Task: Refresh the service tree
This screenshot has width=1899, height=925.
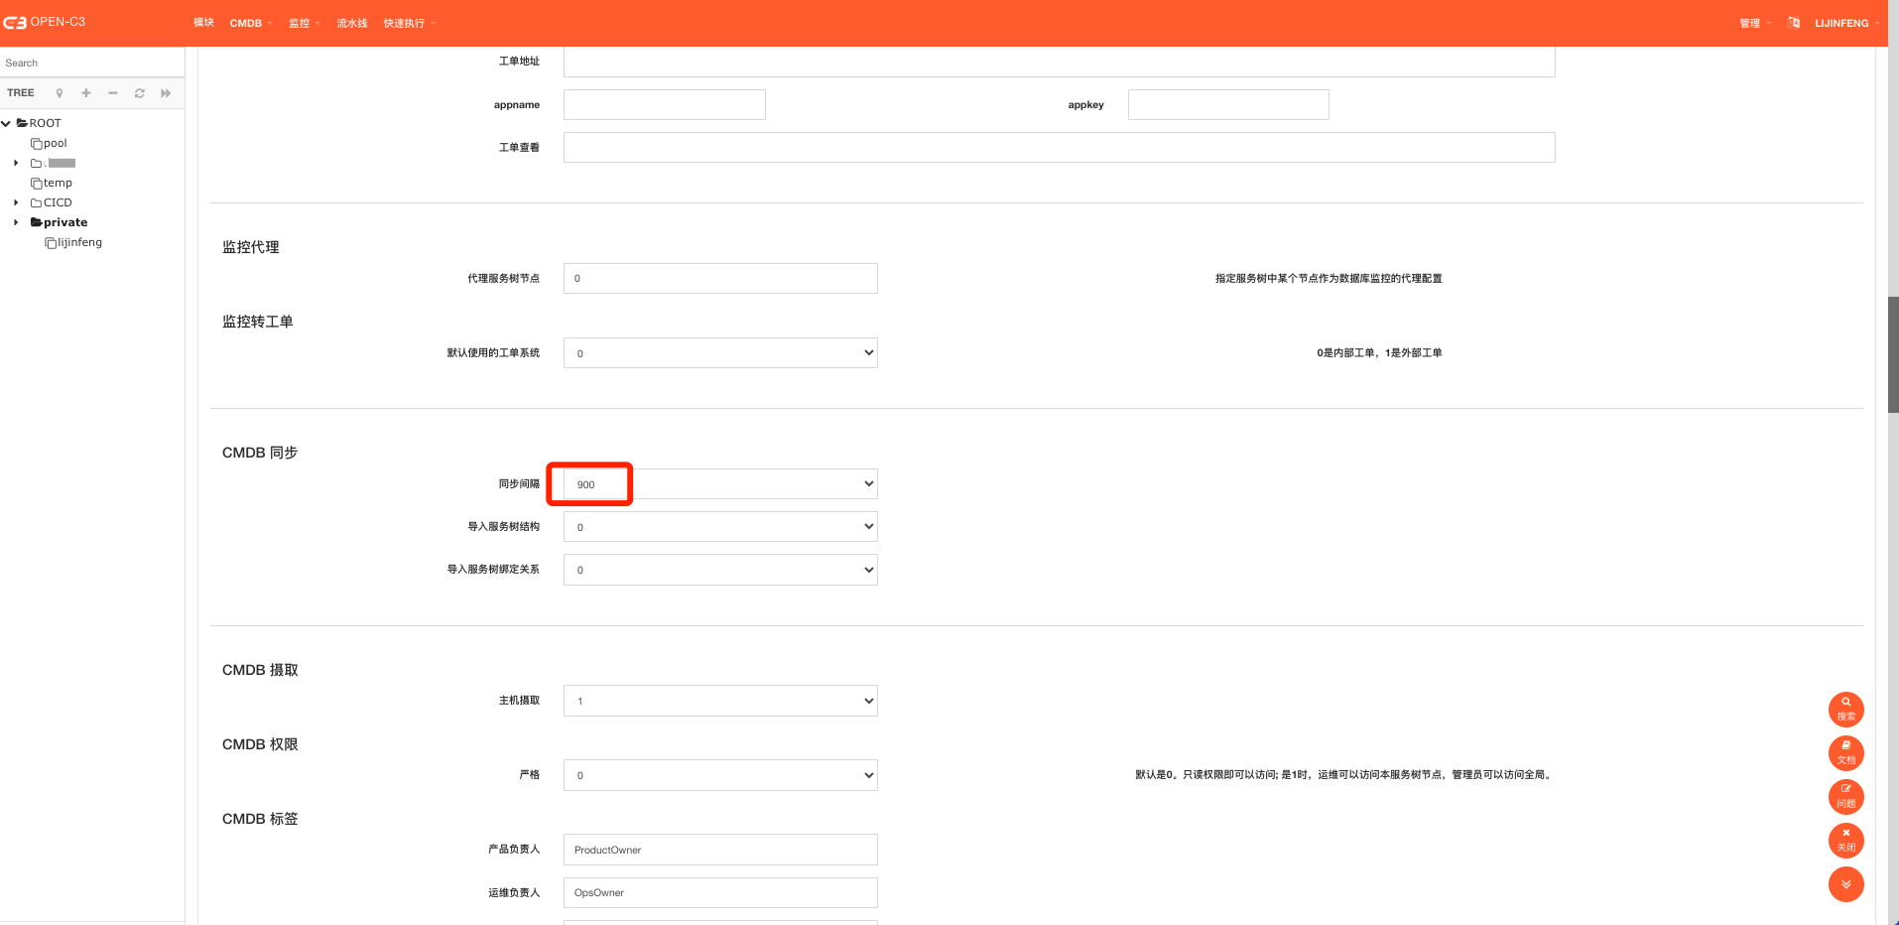Action: coord(140,93)
